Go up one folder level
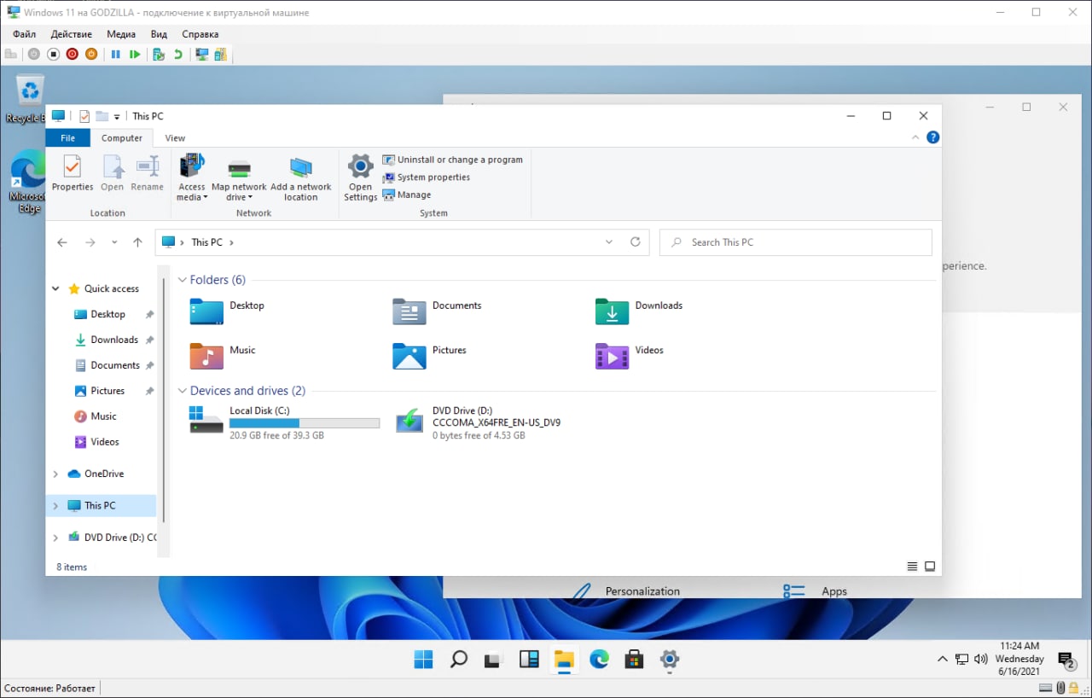 pos(137,242)
